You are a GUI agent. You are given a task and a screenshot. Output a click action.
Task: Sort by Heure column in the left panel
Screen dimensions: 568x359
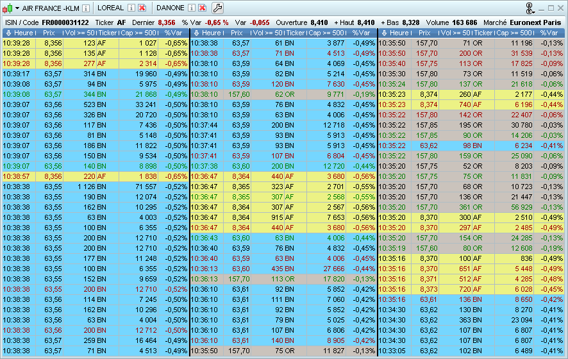(x=23, y=33)
